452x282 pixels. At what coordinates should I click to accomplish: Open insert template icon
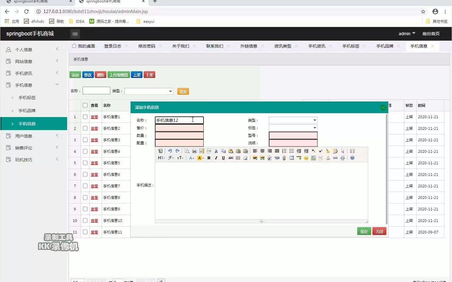tap(201, 151)
